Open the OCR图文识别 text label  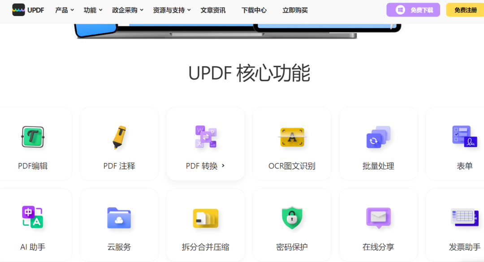pos(292,166)
